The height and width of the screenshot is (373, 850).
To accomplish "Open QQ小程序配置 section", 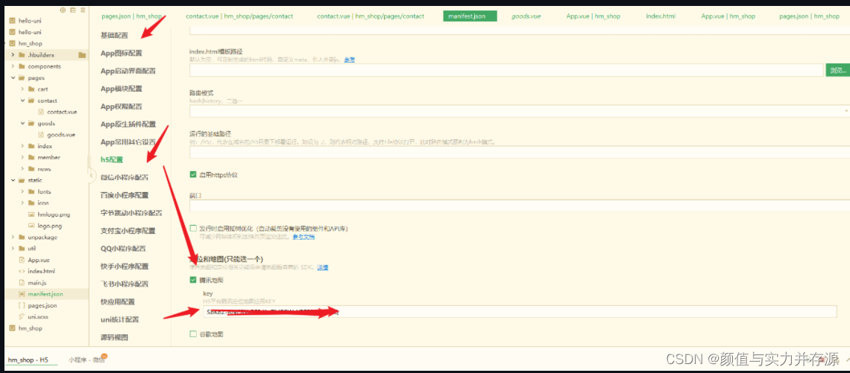I will click(x=123, y=249).
